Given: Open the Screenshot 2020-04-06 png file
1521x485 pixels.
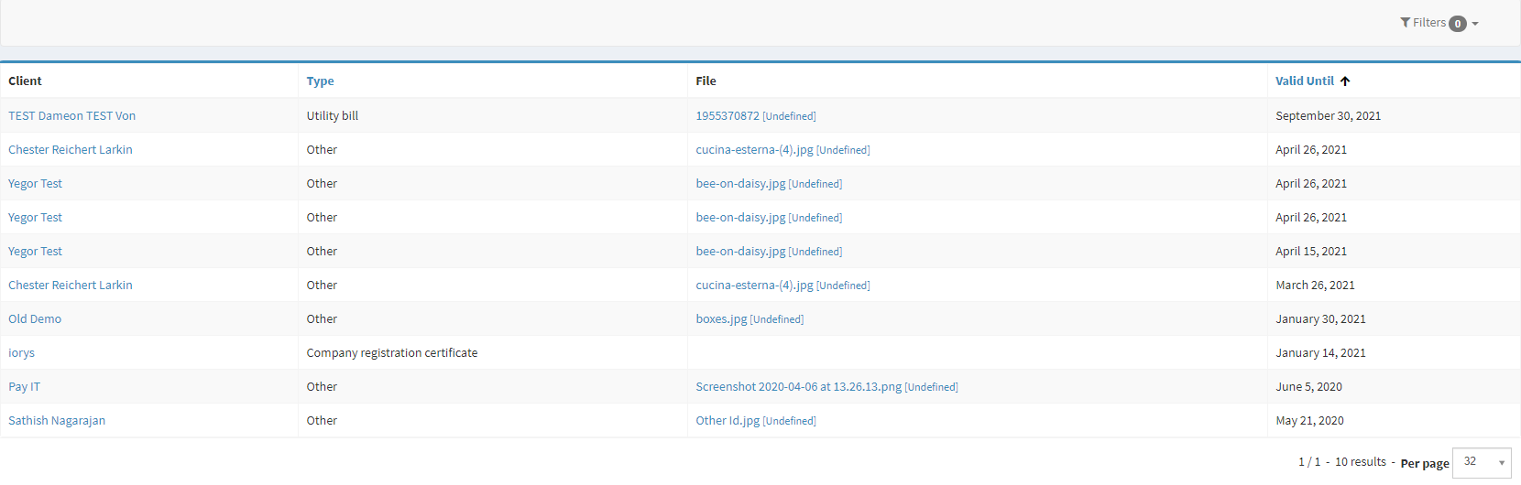Looking at the screenshot, I should [x=798, y=387].
